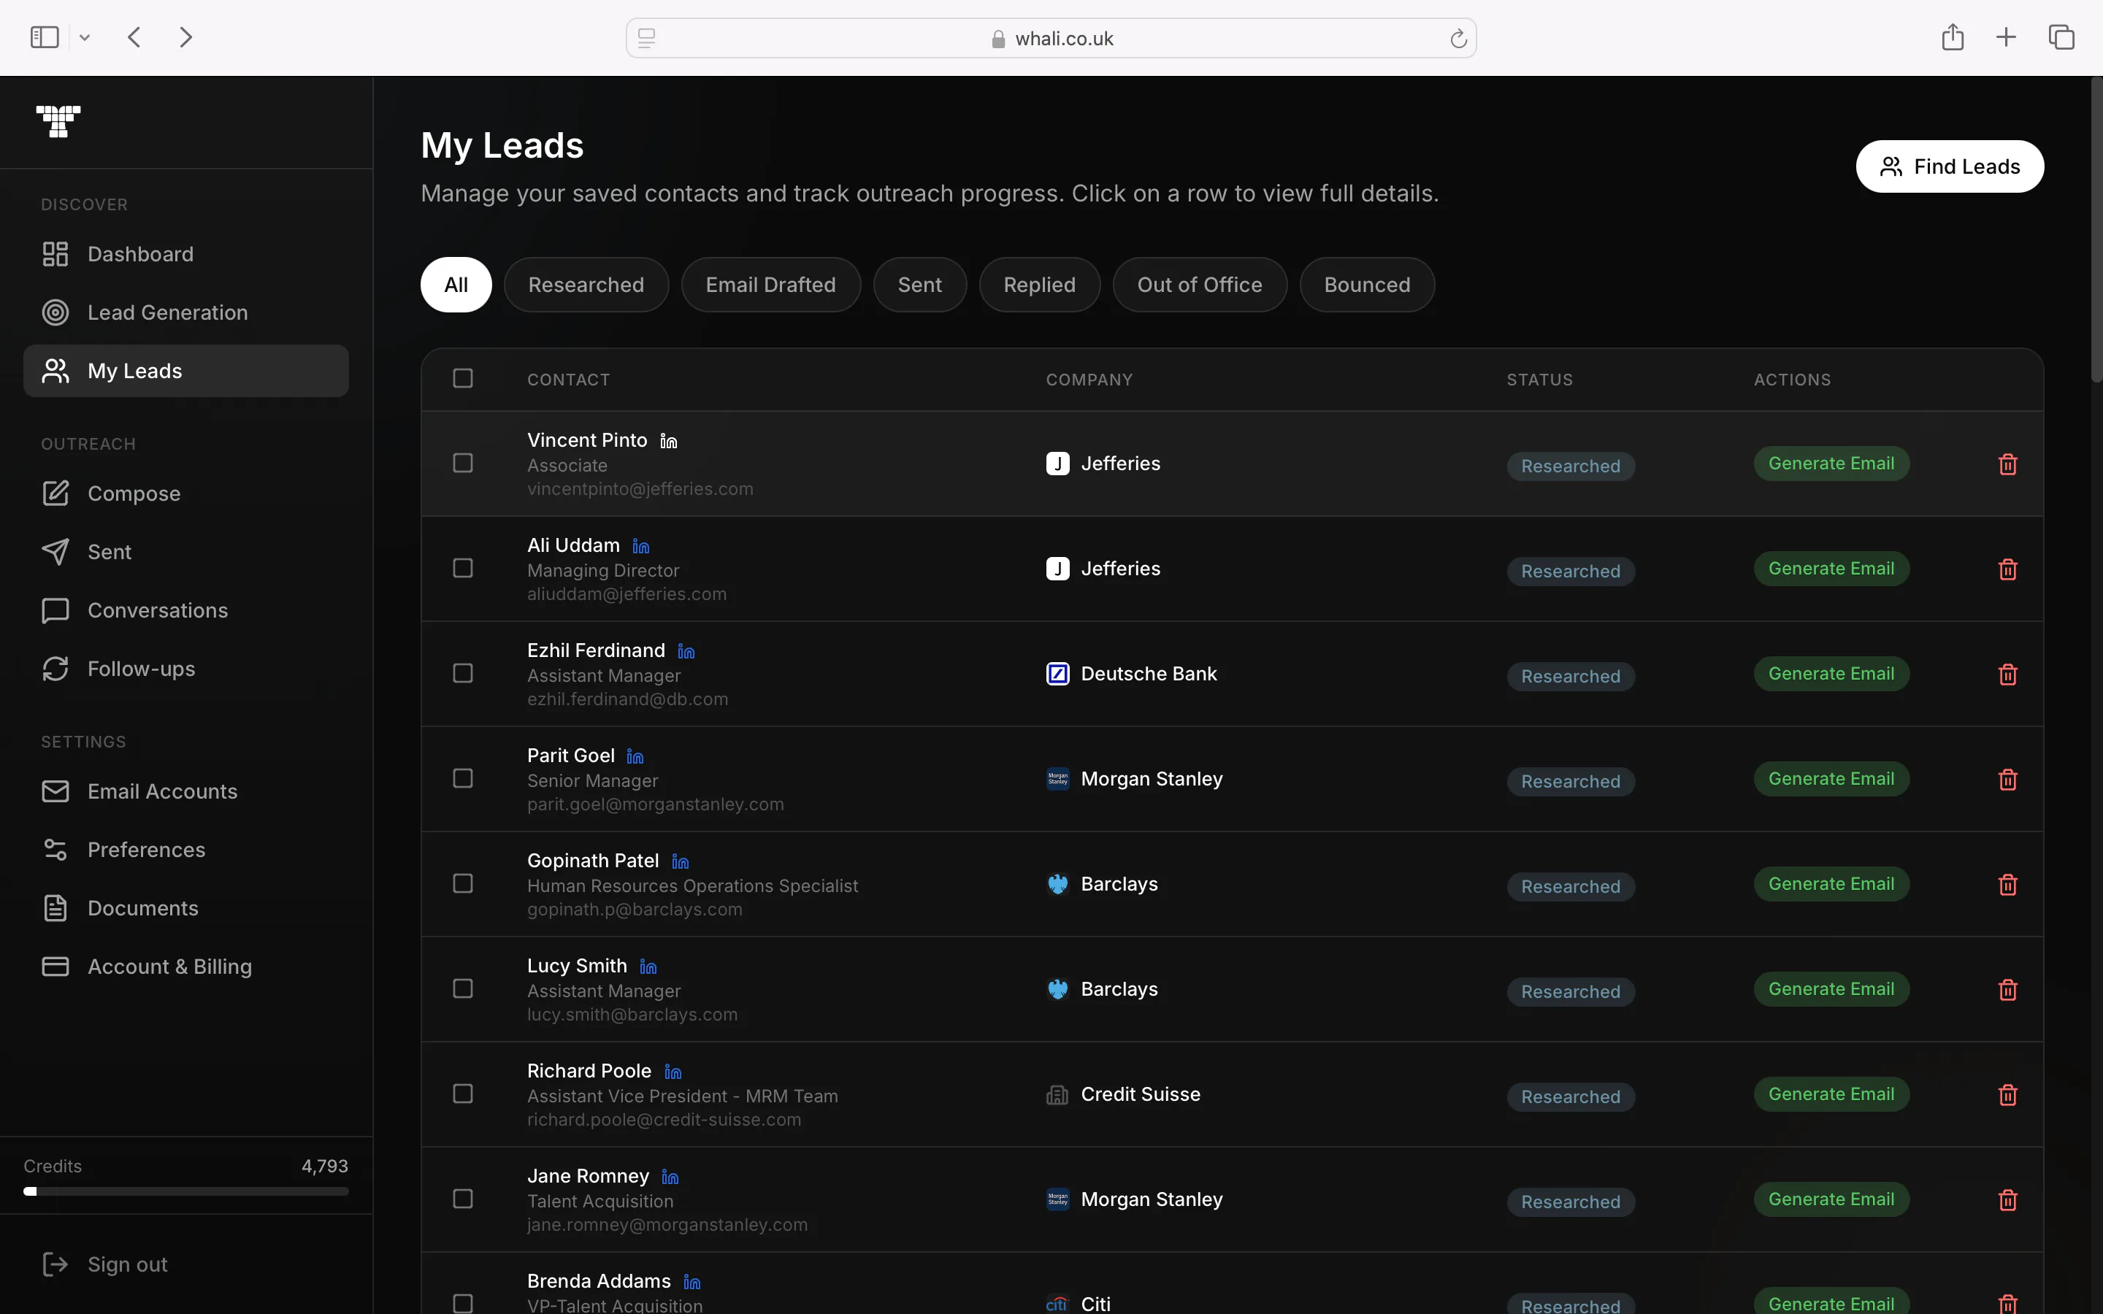Click the trash icon for Richard Poole

2007,1095
